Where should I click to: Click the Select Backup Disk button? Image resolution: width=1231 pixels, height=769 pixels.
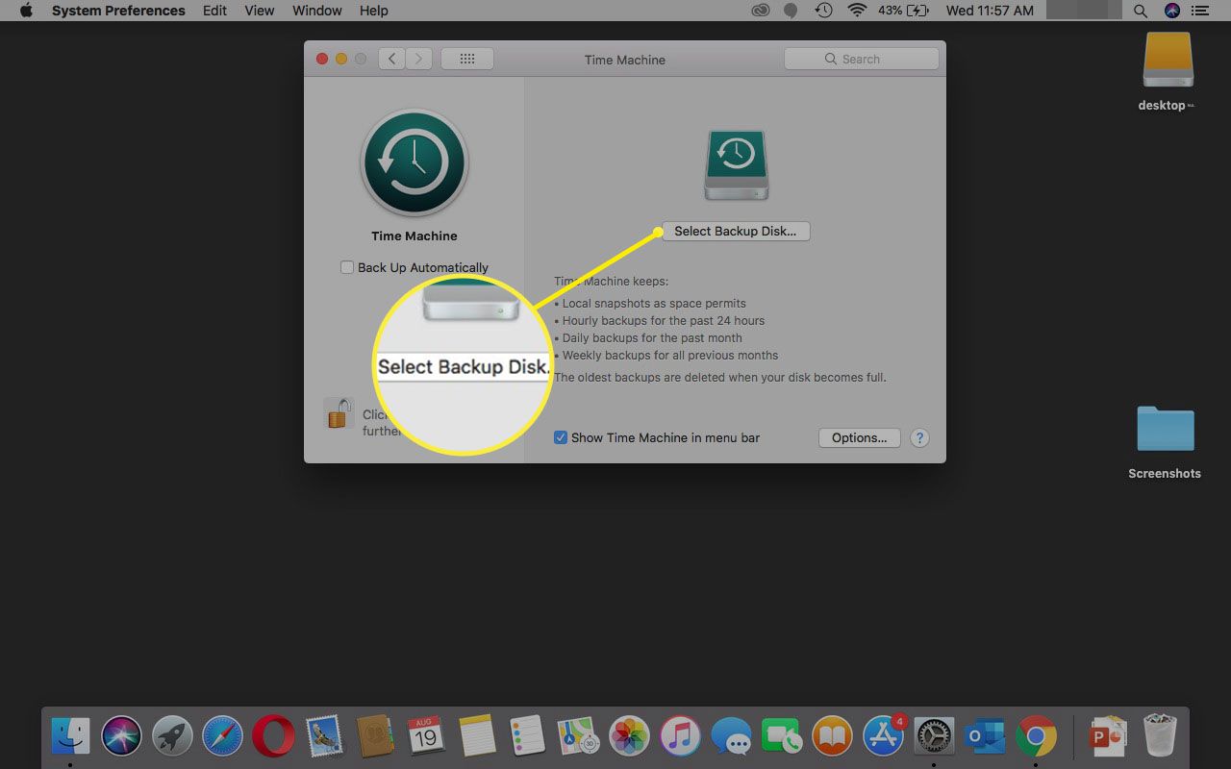click(x=736, y=232)
